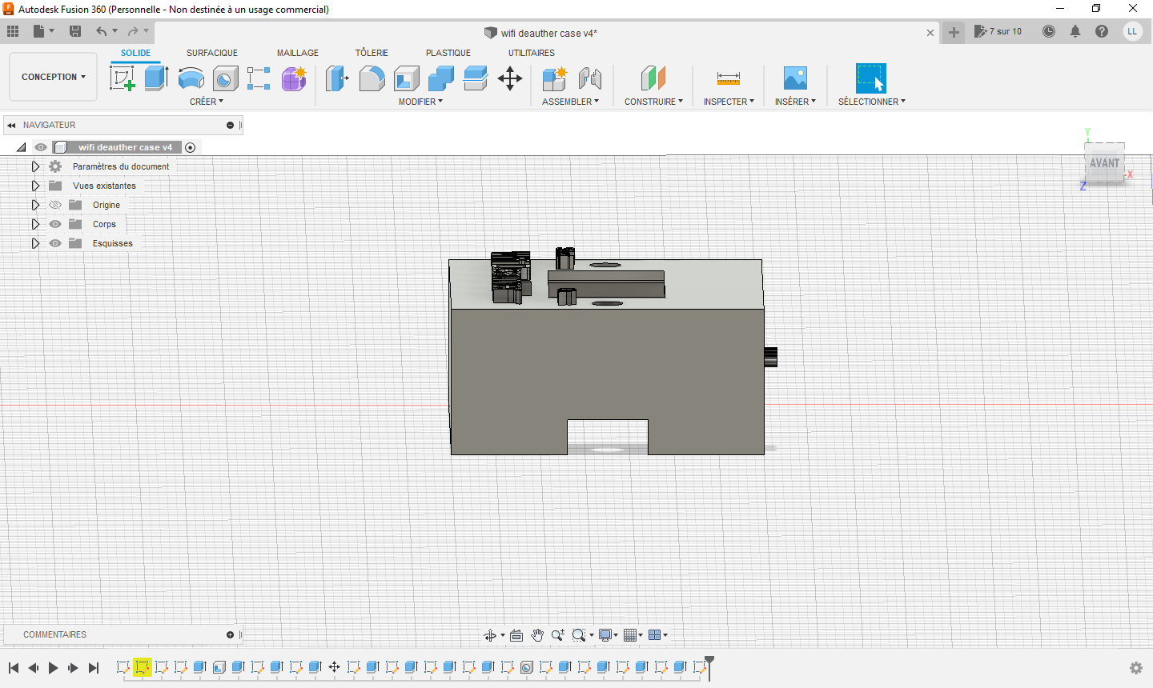1153x688 pixels.
Task: Open the CONCEPTION workspace dropdown
Action: (53, 77)
